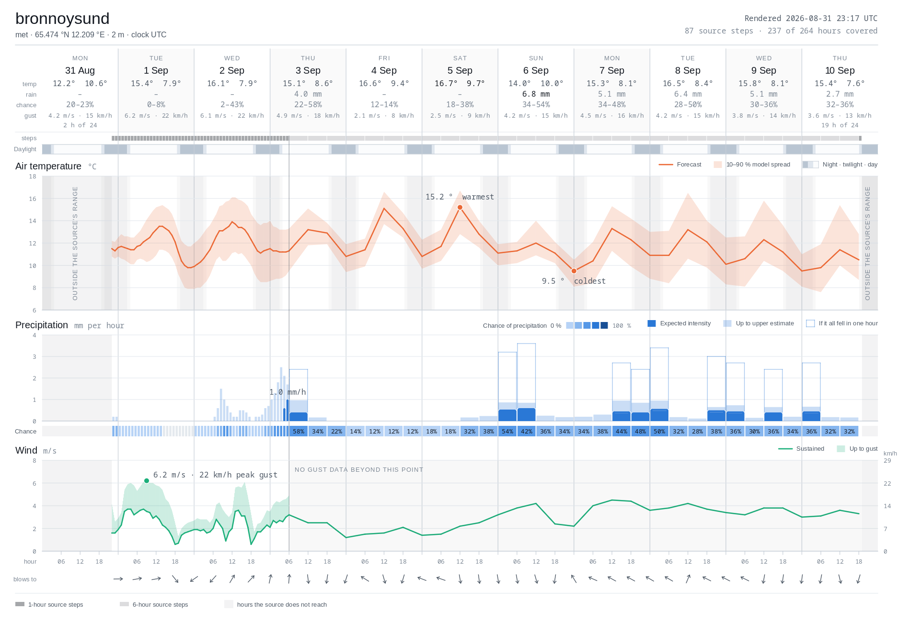Click the If it all fell legend box
The image size is (920, 622).
point(810,323)
